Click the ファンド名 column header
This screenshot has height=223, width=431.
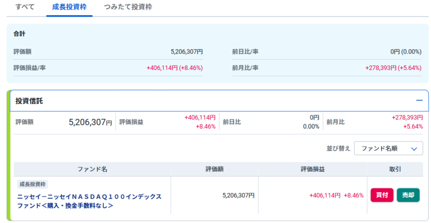(92, 169)
